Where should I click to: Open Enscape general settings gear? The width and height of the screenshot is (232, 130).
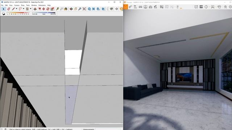point(231,7)
